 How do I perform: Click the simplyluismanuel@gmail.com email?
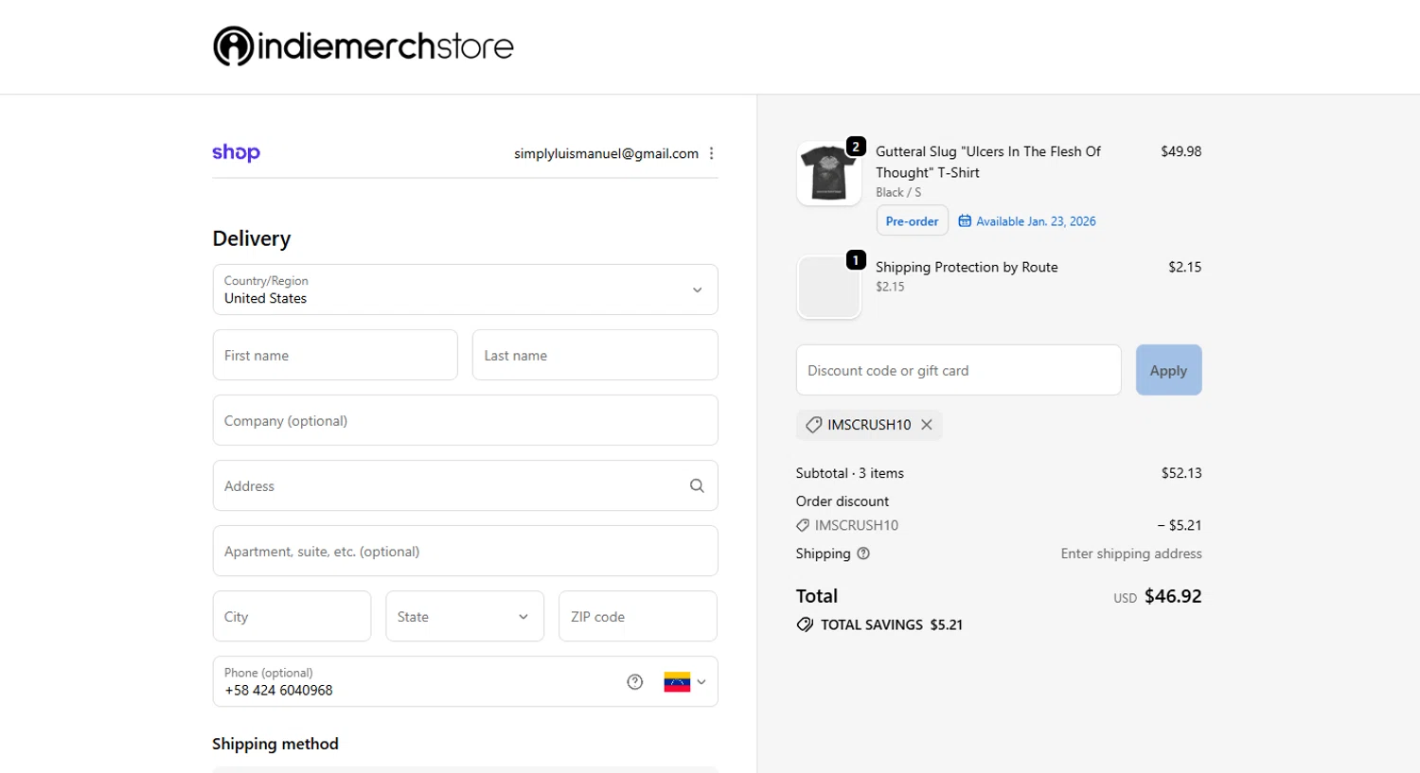coord(606,153)
